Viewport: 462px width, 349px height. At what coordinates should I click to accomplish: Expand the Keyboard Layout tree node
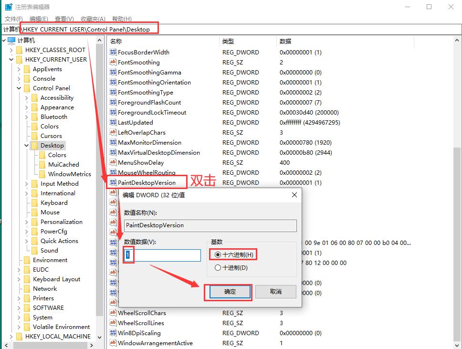click(x=19, y=279)
